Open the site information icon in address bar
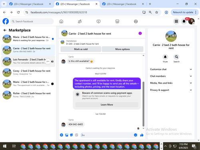Image resolution: width=200 pixels, height=150 pixels. point(27,12)
